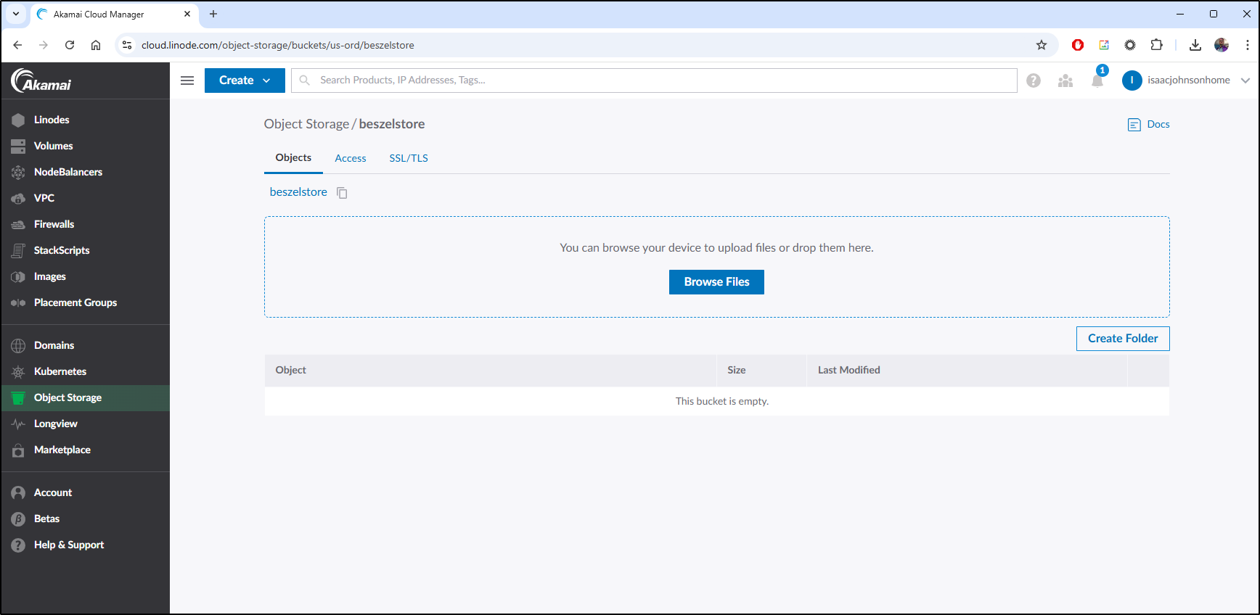Go to browser home page
Viewport: 1260px width, 615px height.
pyautogui.click(x=96, y=45)
